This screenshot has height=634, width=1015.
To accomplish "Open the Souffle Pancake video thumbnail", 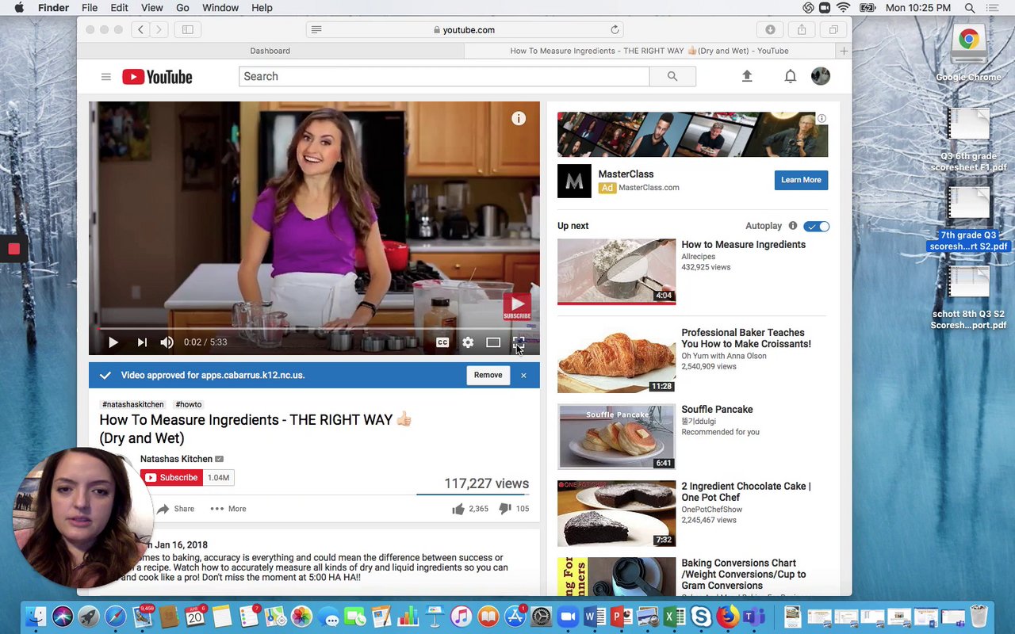I will pyautogui.click(x=616, y=437).
